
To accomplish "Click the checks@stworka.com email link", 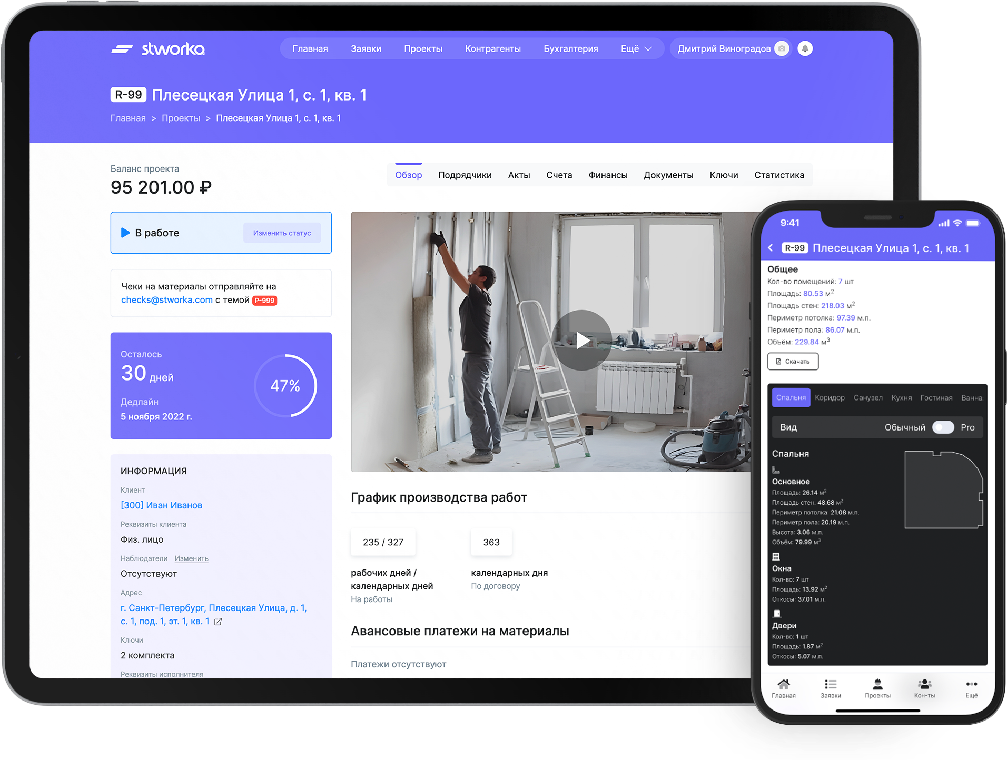I will coord(167,300).
